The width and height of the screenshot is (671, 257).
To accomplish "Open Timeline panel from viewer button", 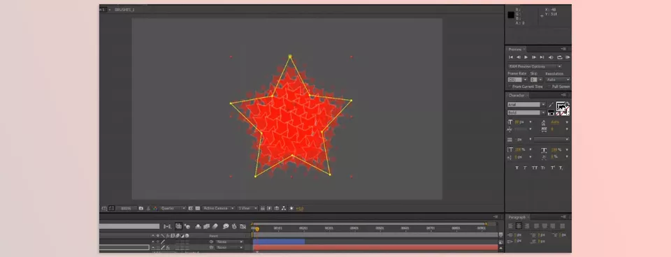I will pos(277,208).
